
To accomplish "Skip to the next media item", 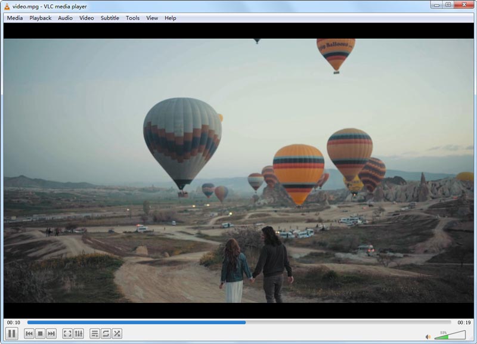I will pyautogui.click(x=51, y=334).
